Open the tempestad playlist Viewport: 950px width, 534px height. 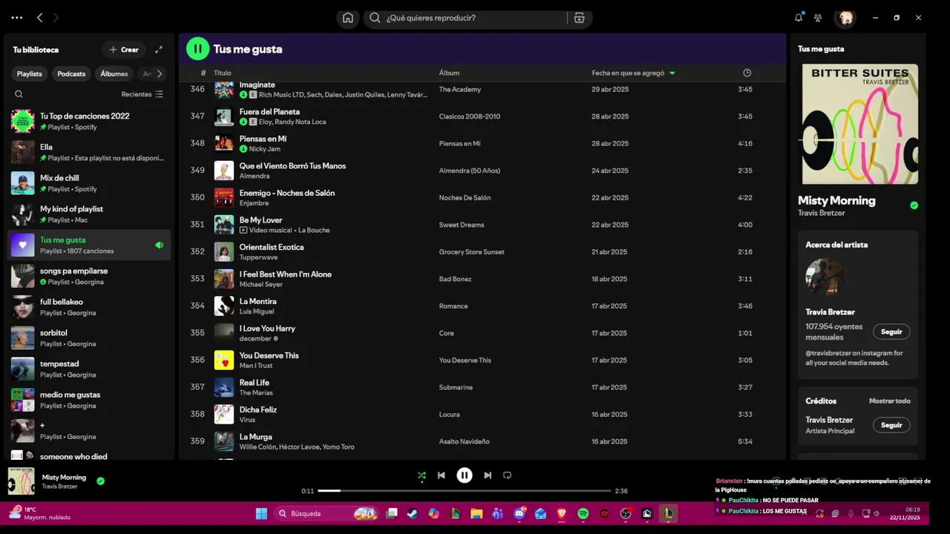coord(89,369)
